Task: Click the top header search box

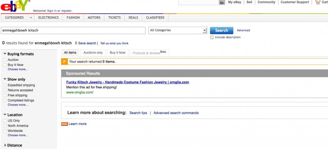Action: pyautogui.click(x=199, y=3)
